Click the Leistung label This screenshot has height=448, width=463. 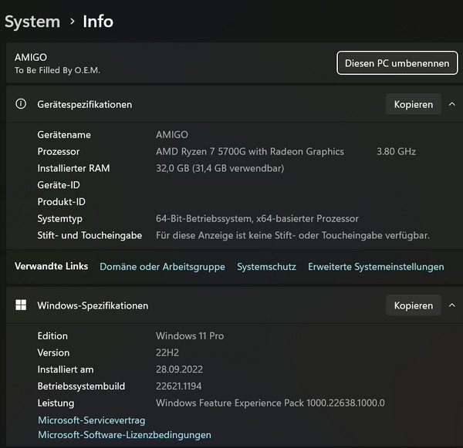click(56, 403)
